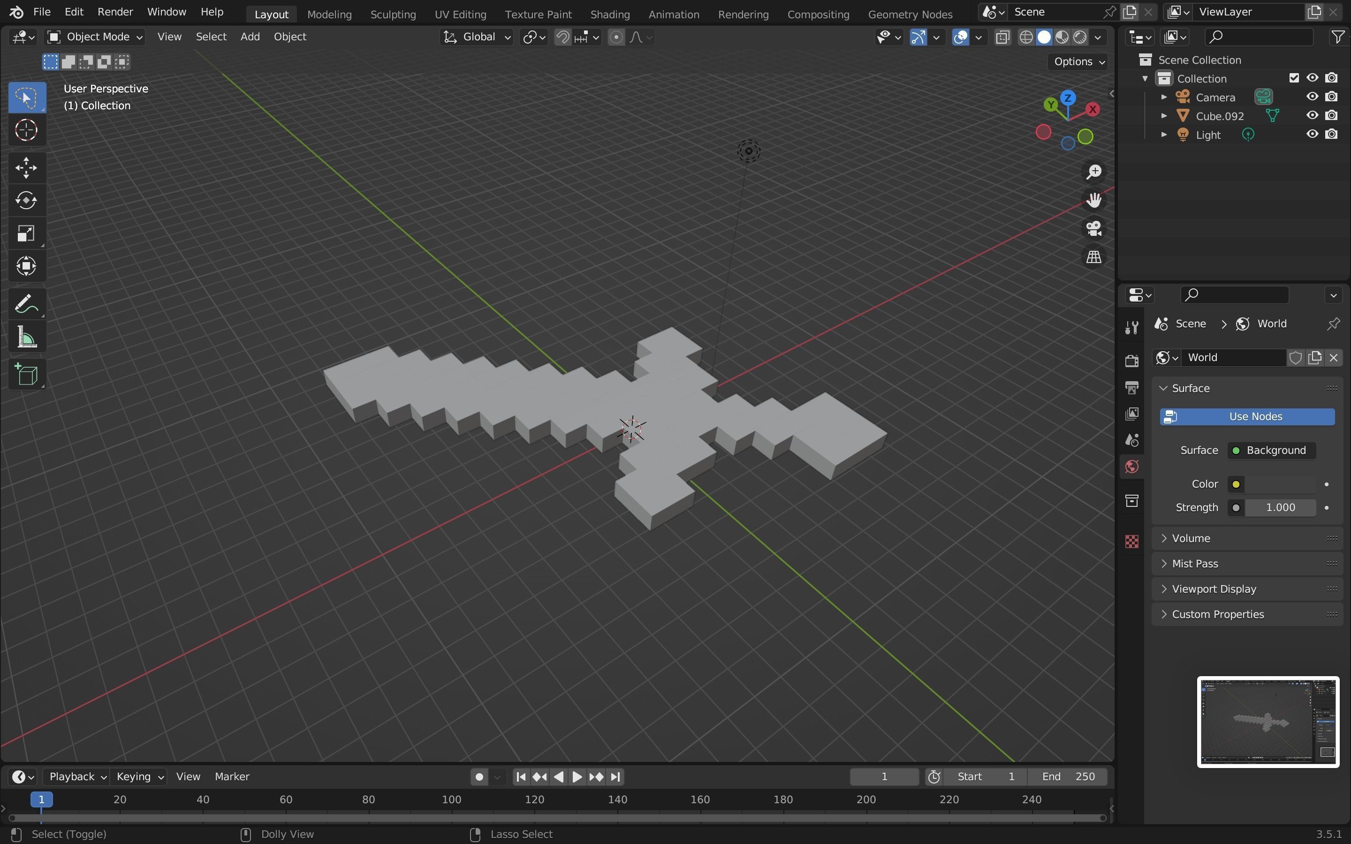Viewport: 1351px width, 844px height.
Task: Switch to Geometry Nodes workspace tab
Action: pos(910,14)
